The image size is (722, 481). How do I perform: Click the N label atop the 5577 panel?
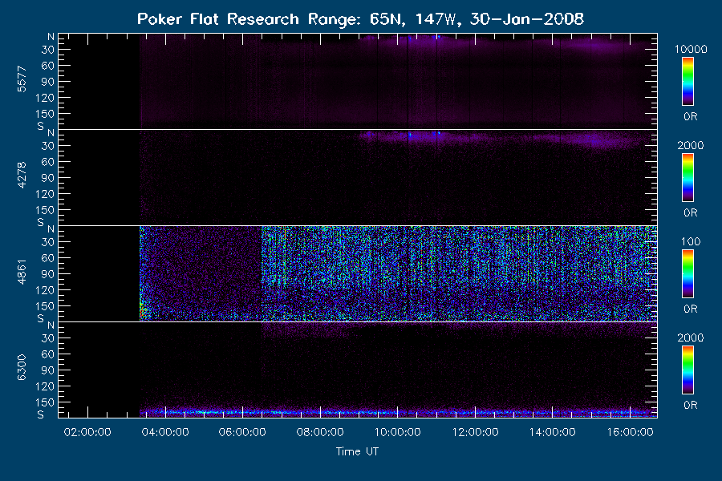click(x=51, y=37)
